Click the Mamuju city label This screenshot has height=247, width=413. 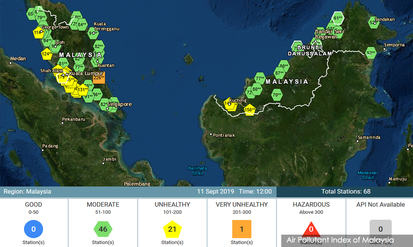[x=398, y=179]
